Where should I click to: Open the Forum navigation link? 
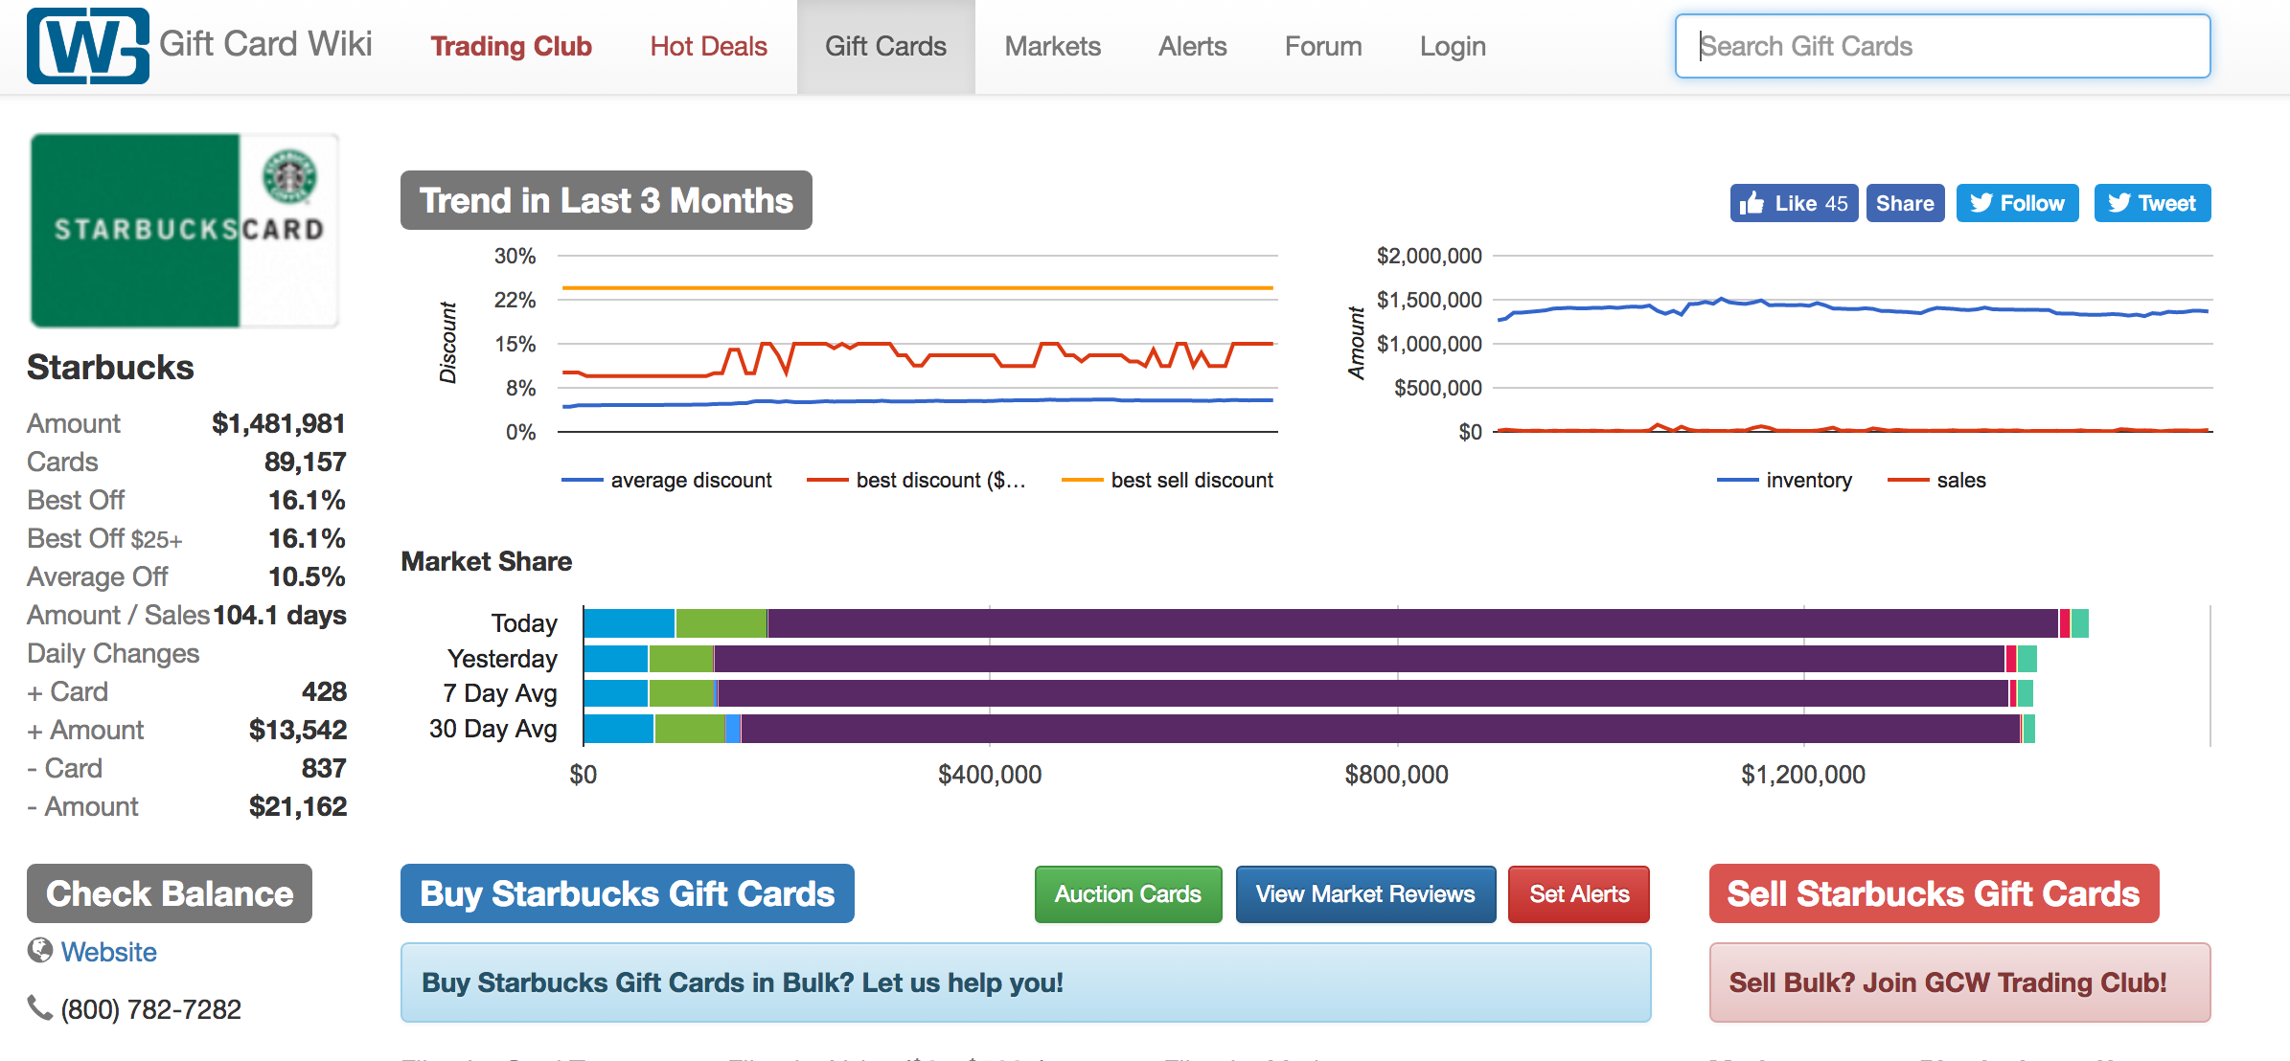(x=1322, y=46)
